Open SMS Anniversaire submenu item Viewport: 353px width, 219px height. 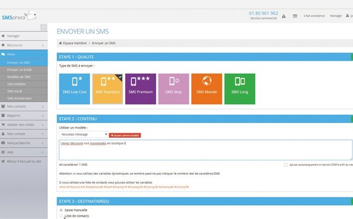tap(24, 99)
